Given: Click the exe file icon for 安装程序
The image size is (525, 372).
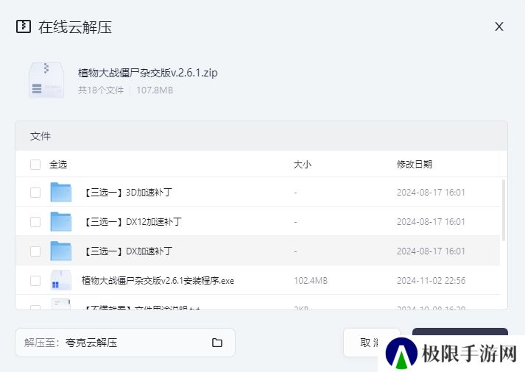Looking at the screenshot, I should pyautogui.click(x=61, y=280).
